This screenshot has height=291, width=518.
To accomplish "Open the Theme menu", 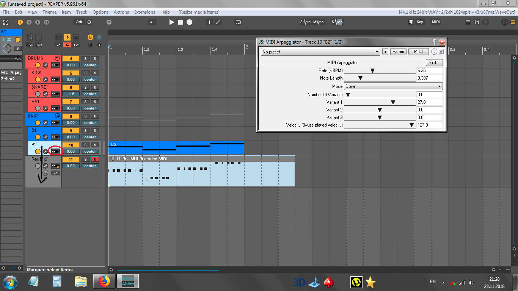I will [x=49, y=12].
